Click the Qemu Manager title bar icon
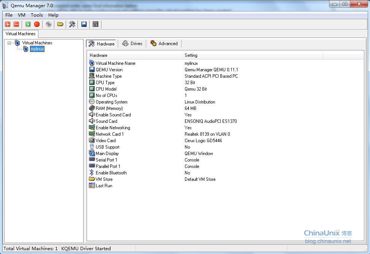Image resolution: width=370 pixels, height=254 pixels. 5,5
